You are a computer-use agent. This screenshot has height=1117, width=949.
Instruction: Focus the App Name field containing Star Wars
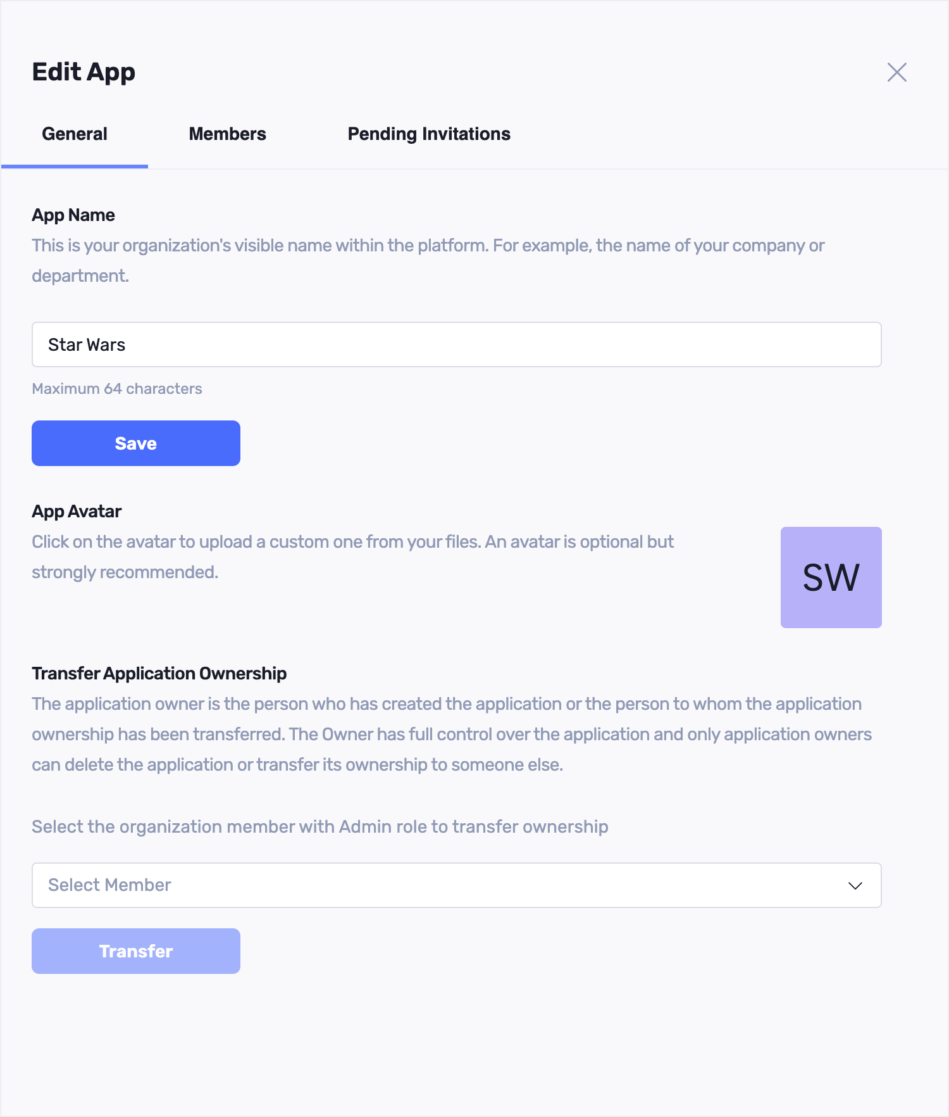tap(456, 344)
